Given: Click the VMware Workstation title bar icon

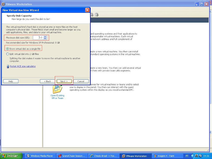Looking at the screenshot, I should point(3,4).
